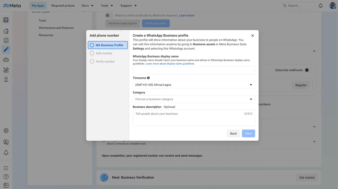Select the WA Business Profile step
Image resolution: width=338 pixels, height=189 pixels.
108,45
